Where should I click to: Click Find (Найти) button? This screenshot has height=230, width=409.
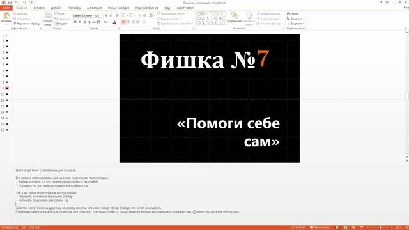pos(293,14)
